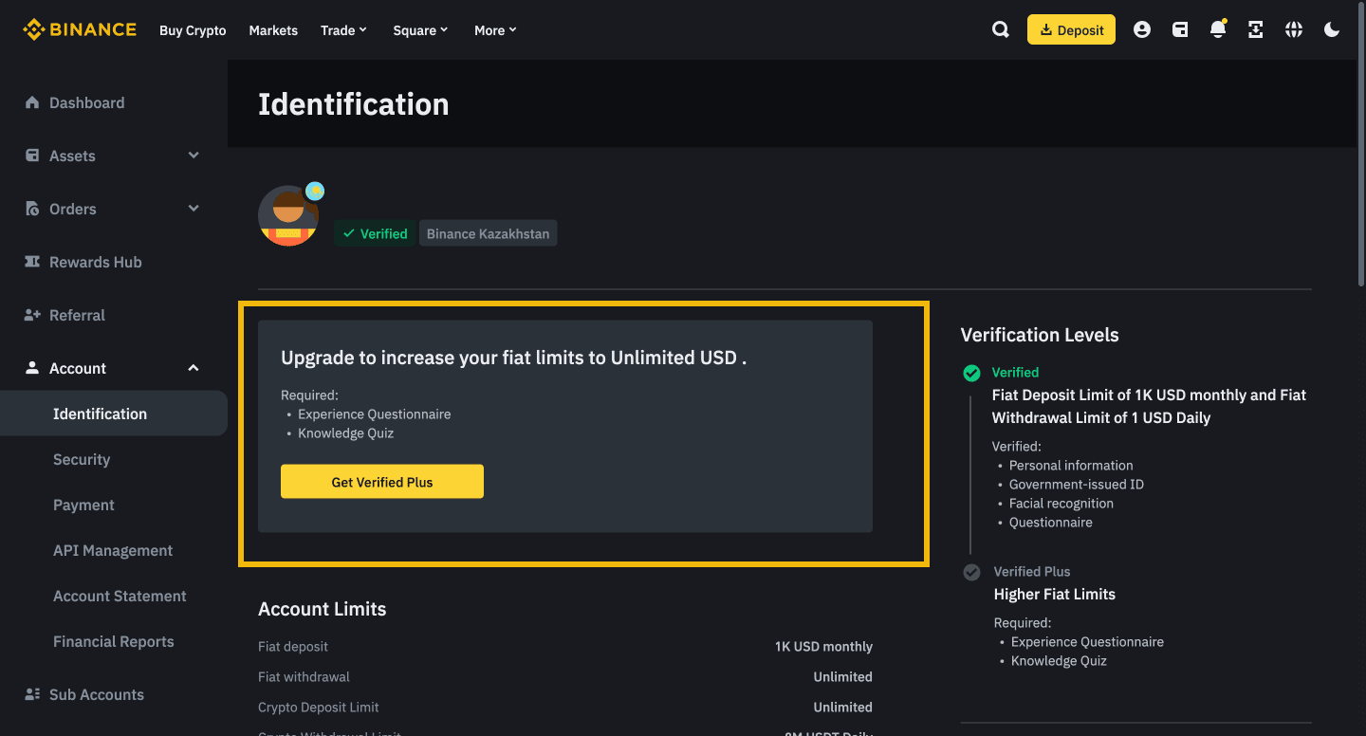The width and height of the screenshot is (1366, 736).
Task: Click the Binance logo
Action: coord(80,29)
